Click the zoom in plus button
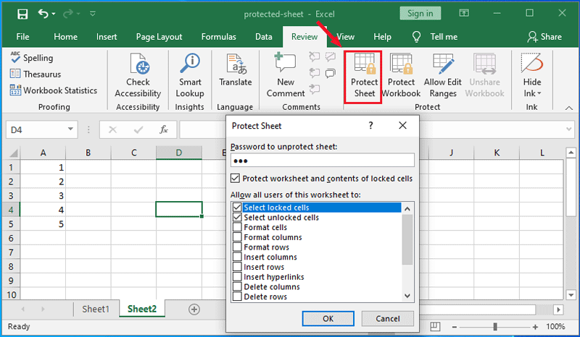 (x=535, y=327)
